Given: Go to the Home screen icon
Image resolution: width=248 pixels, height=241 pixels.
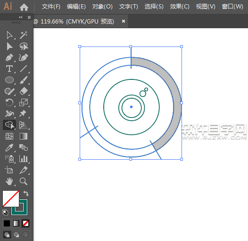Looking at the screenshot, I should 24,7.
